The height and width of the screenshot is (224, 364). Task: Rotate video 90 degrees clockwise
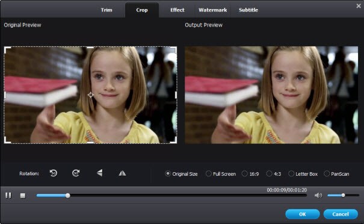(76, 173)
